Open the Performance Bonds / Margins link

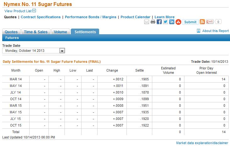[91, 17]
